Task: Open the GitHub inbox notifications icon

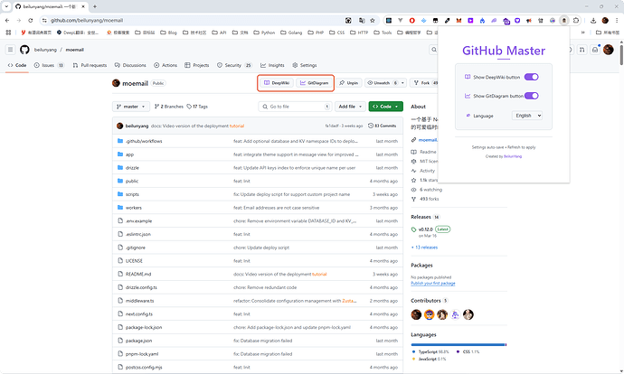Action: [x=595, y=50]
